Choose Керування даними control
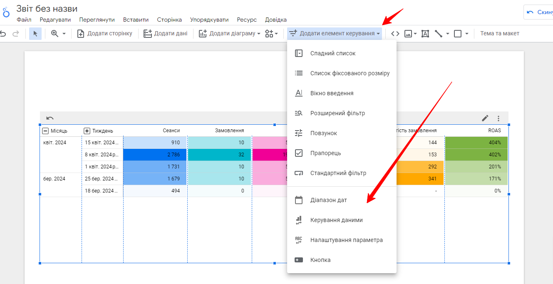Image resolution: width=553 pixels, height=284 pixels. click(x=342, y=220)
